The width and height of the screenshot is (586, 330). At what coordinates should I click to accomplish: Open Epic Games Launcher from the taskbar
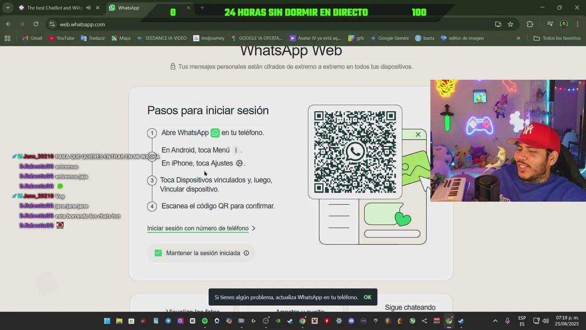[376, 321]
